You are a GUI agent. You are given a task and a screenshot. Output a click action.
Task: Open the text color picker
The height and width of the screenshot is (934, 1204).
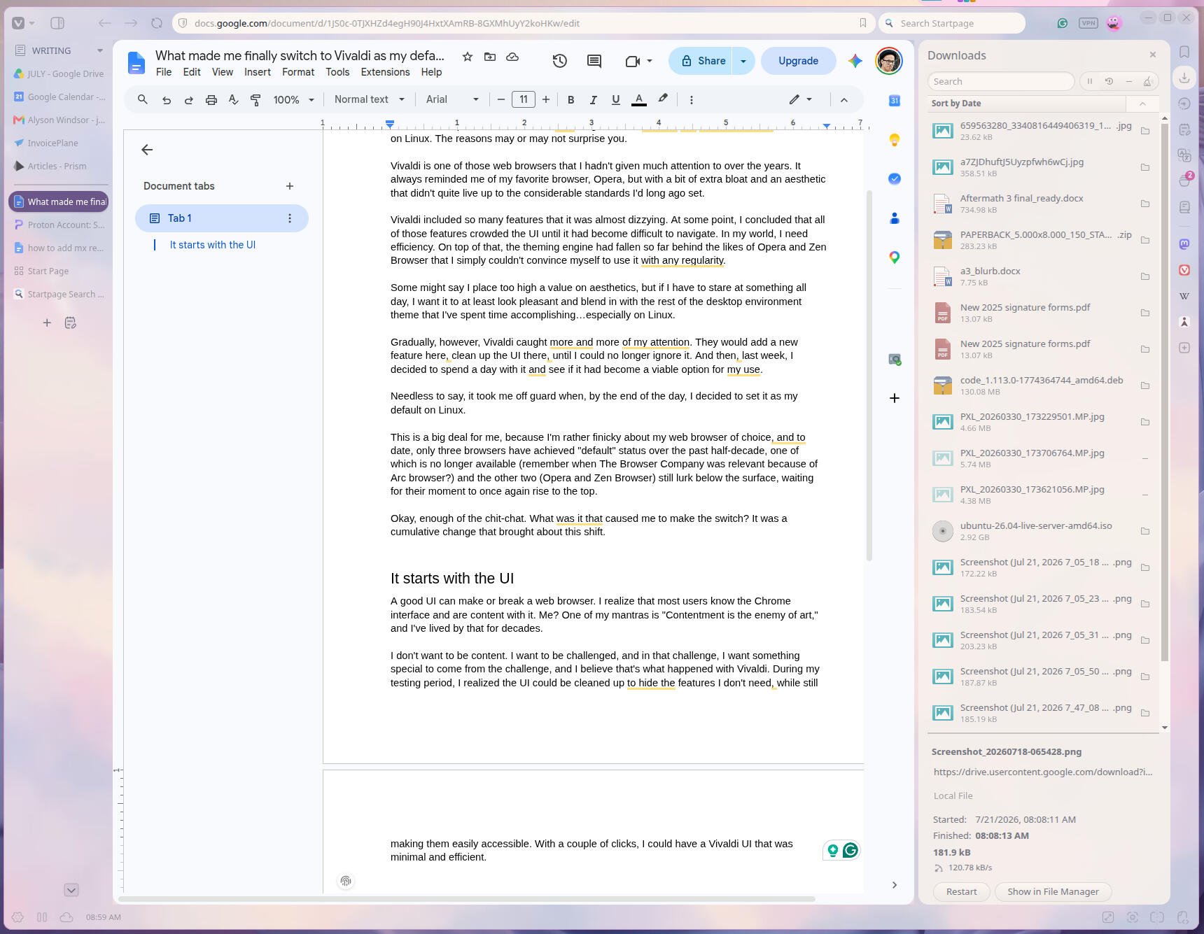(x=638, y=100)
